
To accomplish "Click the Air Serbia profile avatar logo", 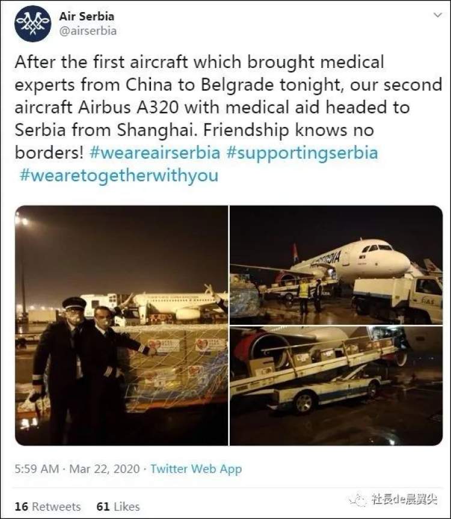I will click(32, 23).
